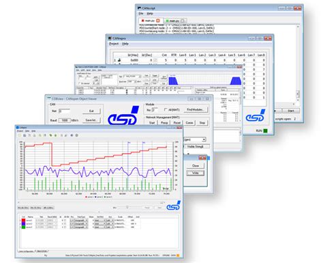The height and width of the screenshot is (263, 323).
Task: Click the Exit button in COBview
Action: point(91,111)
